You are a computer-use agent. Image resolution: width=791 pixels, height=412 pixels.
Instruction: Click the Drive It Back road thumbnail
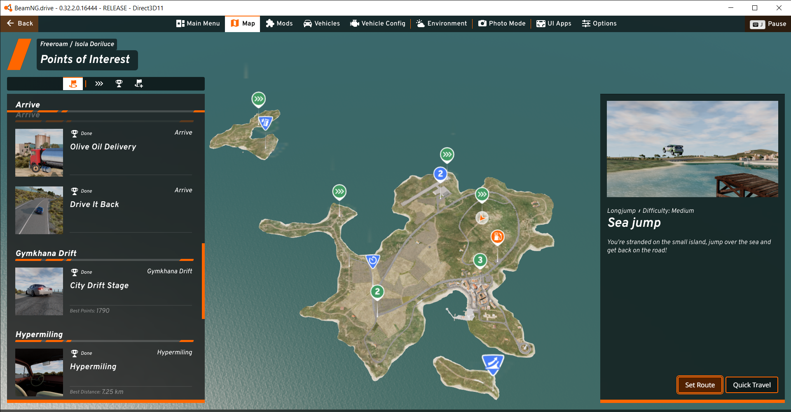pos(39,210)
